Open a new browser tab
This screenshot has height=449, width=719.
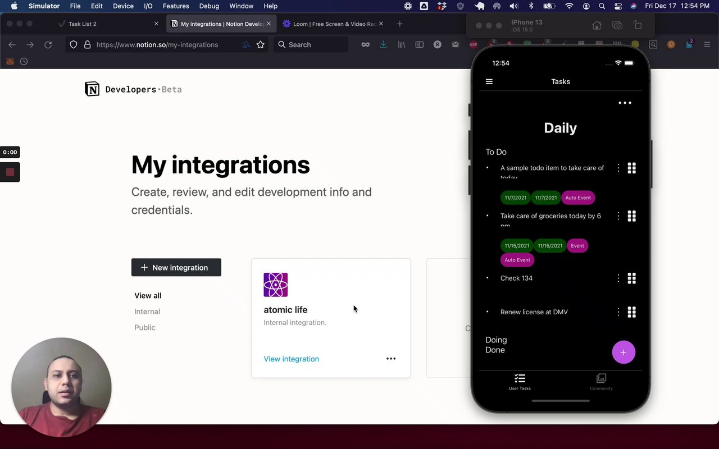[x=399, y=24]
